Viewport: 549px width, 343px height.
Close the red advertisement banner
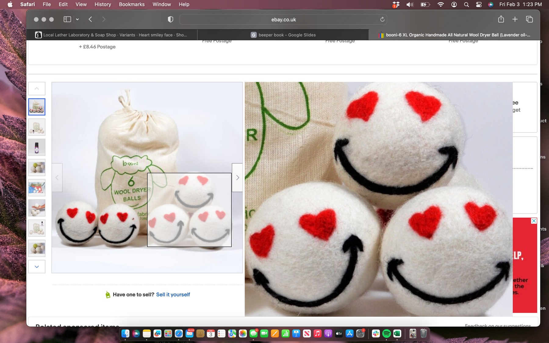534,221
